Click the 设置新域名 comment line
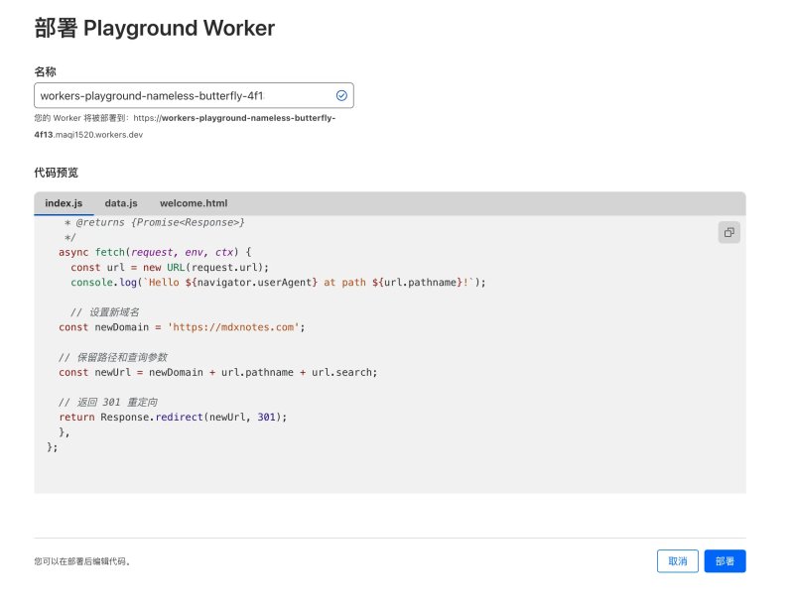Image resolution: width=794 pixels, height=607 pixels. point(105,312)
